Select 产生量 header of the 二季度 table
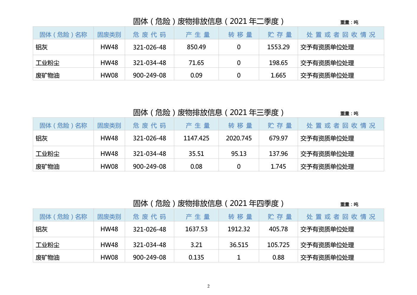Image resolution: width=417 pixels, height=295 pixels. click(x=197, y=35)
